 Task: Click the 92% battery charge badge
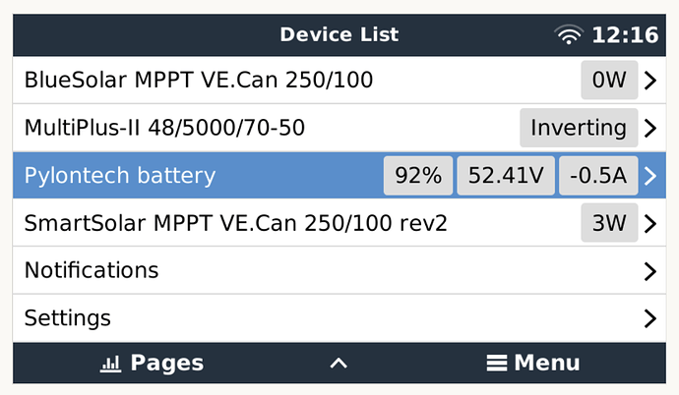click(417, 176)
